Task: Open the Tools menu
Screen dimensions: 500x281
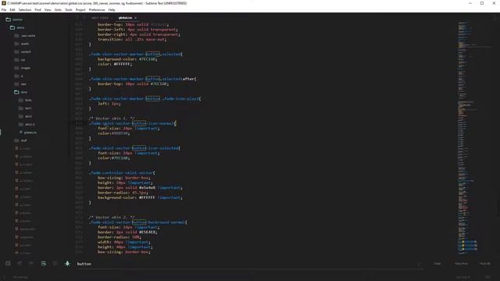Action: 69,10
